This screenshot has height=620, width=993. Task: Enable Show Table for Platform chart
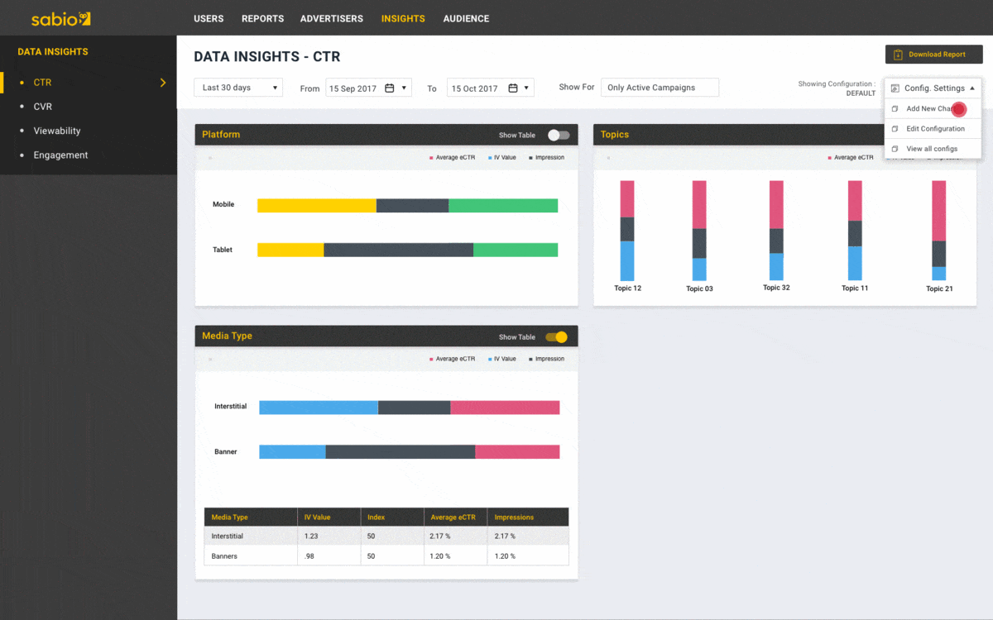coord(558,135)
